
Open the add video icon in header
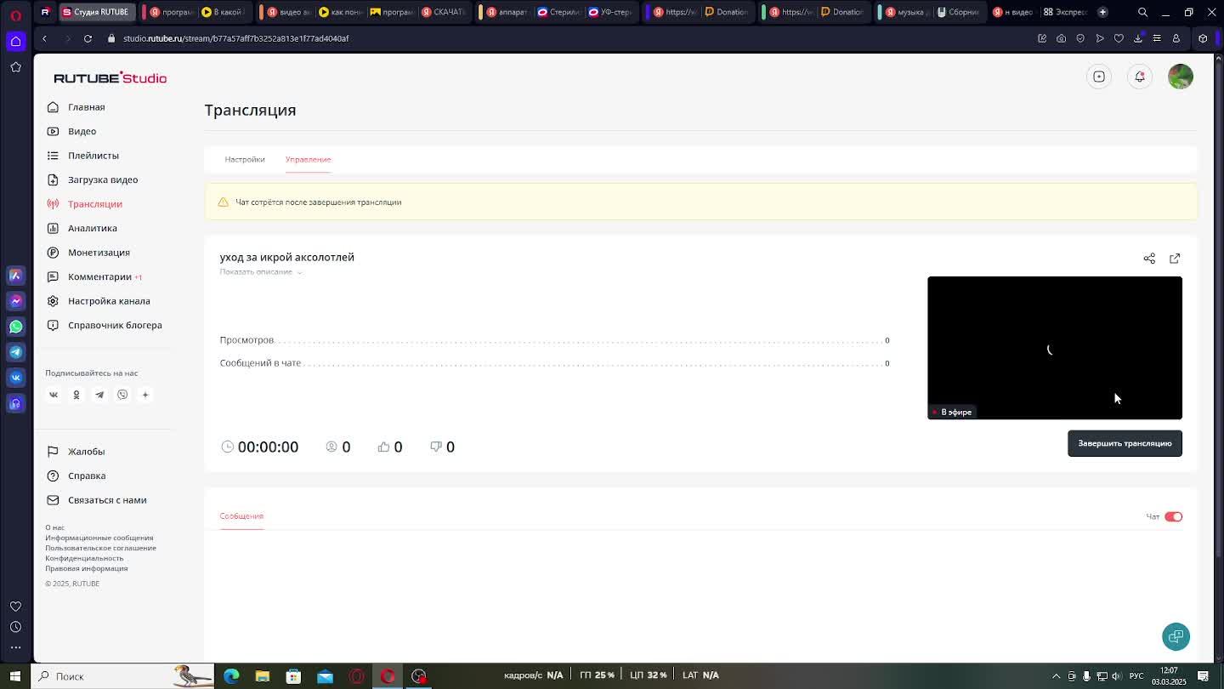(x=1099, y=77)
